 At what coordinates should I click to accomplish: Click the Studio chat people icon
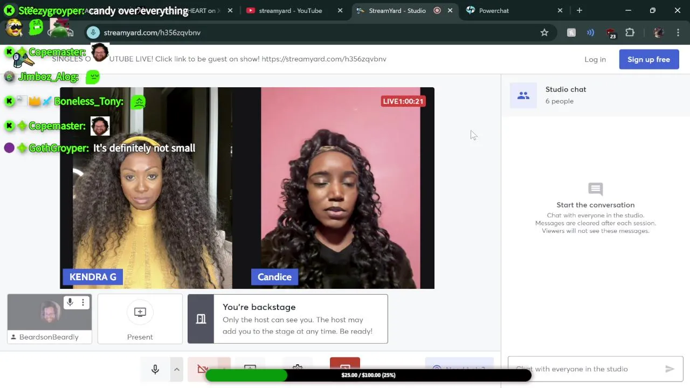pyautogui.click(x=523, y=95)
